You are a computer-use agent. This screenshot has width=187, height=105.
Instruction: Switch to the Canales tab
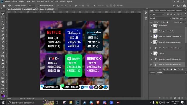[x=152, y=72]
